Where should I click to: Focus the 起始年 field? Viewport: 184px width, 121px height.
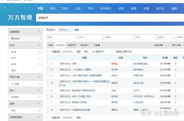(165, 37)
